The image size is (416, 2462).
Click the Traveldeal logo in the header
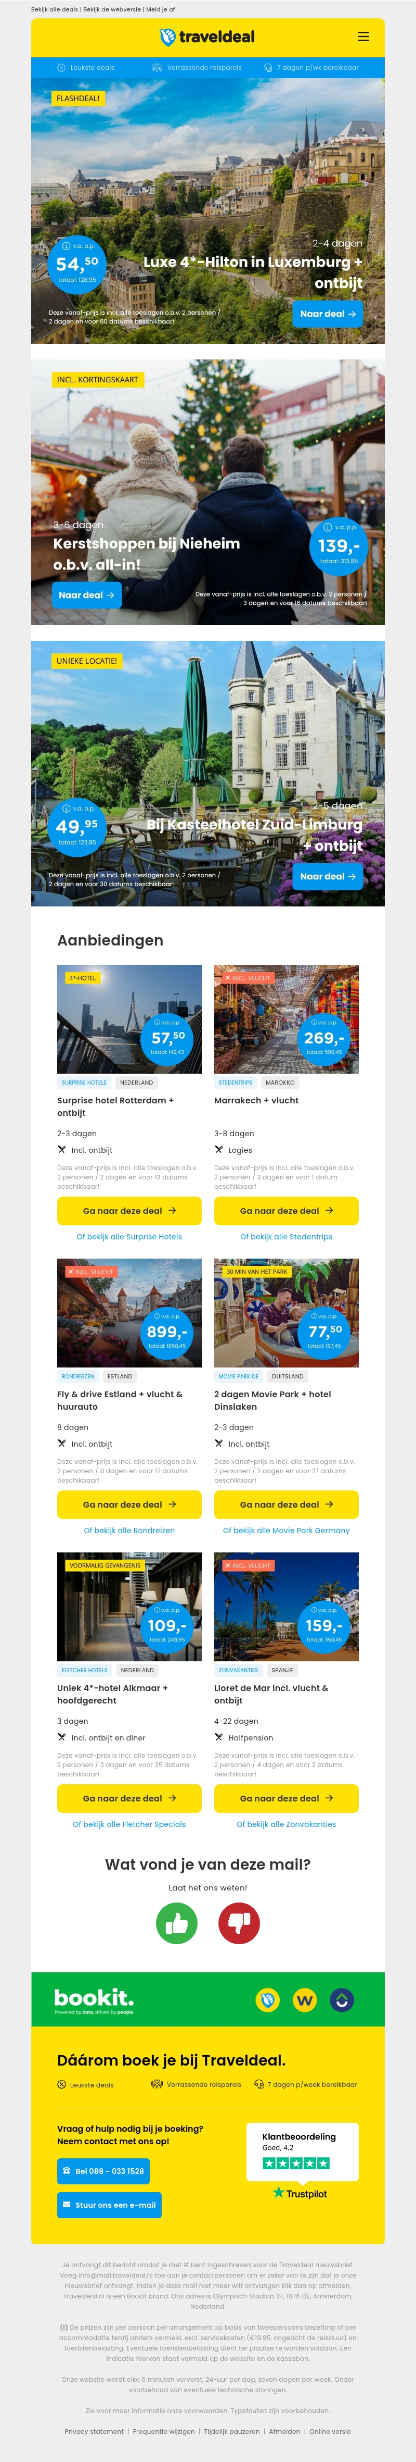207,38
